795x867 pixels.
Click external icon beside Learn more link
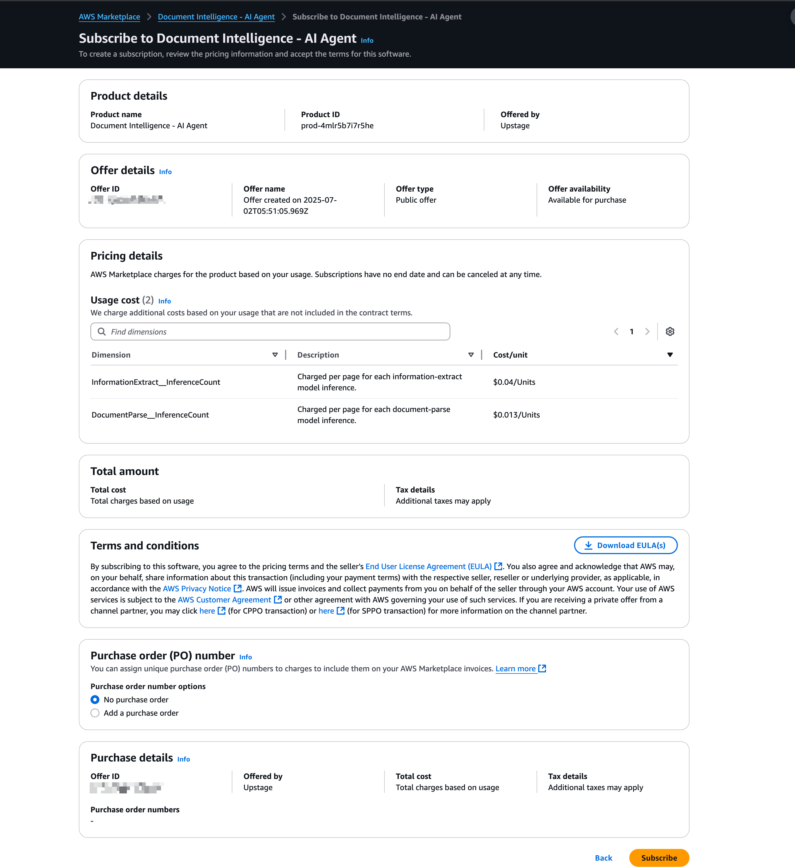point(542,668)
